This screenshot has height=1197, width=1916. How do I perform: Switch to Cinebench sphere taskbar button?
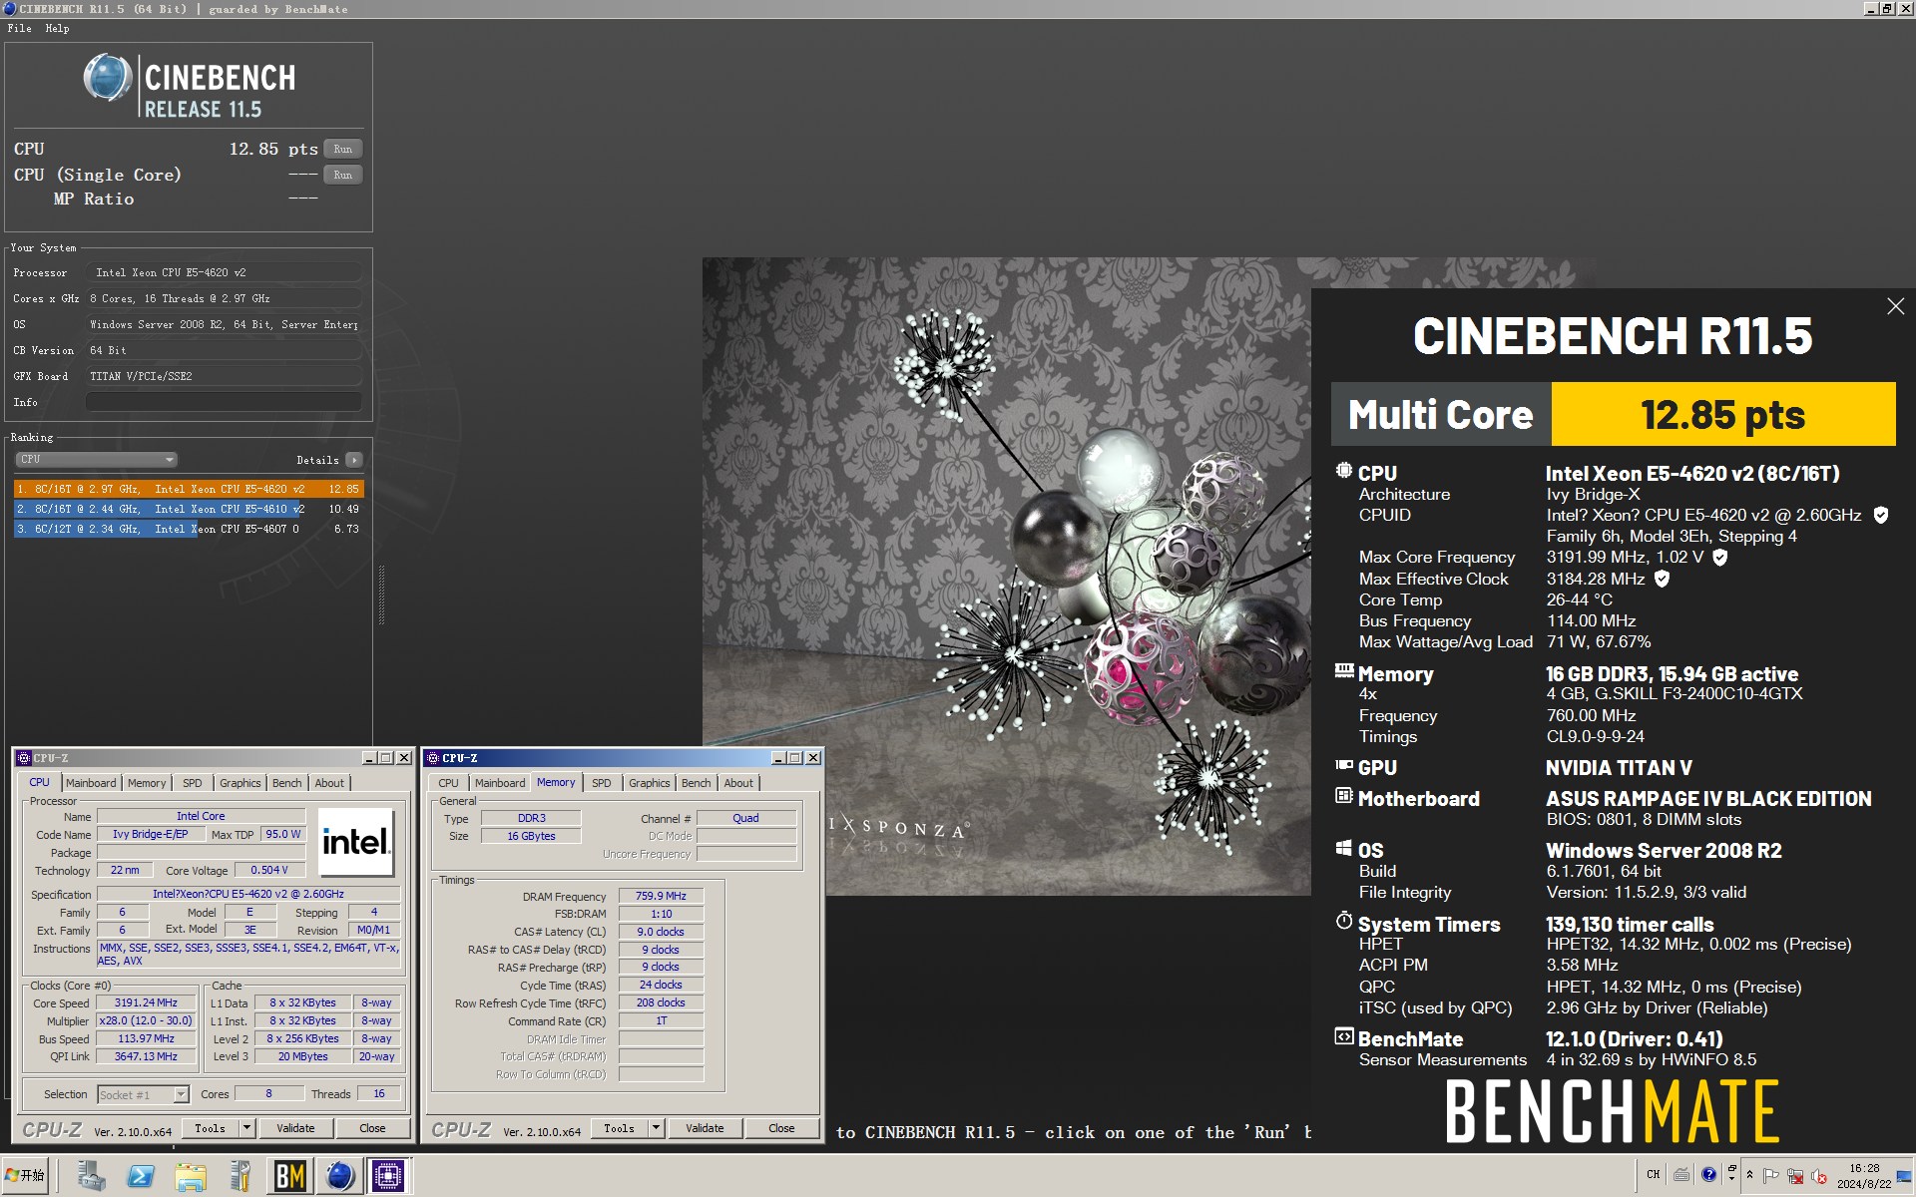(x=339, y=1177)
